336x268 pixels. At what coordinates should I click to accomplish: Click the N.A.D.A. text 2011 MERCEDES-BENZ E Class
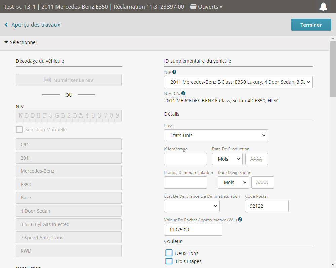[x=222, y=101]
